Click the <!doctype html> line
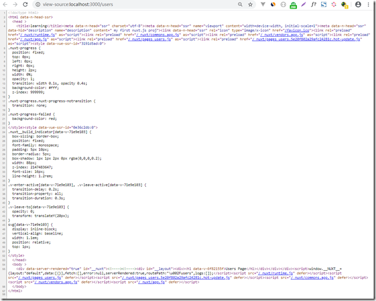The width and height of the screenshot is (376, 301). click(x=23, y=13)
